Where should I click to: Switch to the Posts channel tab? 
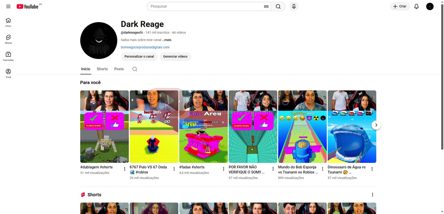119,69
